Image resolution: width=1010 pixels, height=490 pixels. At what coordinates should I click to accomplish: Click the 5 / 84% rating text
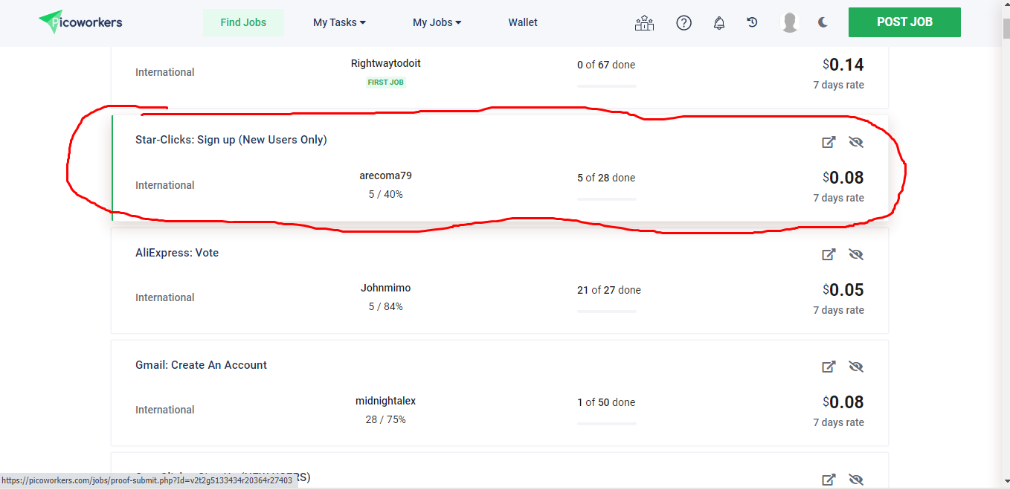point(386,306)
